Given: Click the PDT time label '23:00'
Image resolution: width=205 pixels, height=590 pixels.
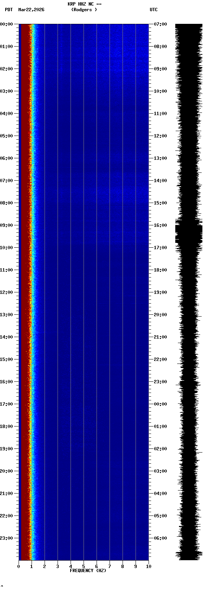Looking at the screenshot, I should click(6, 538).
